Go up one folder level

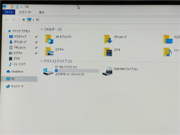click(x=24, y=20)
